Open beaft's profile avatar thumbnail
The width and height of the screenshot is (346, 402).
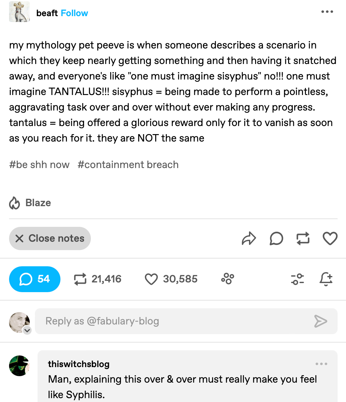pyautogui.click(x=19, y=12)
